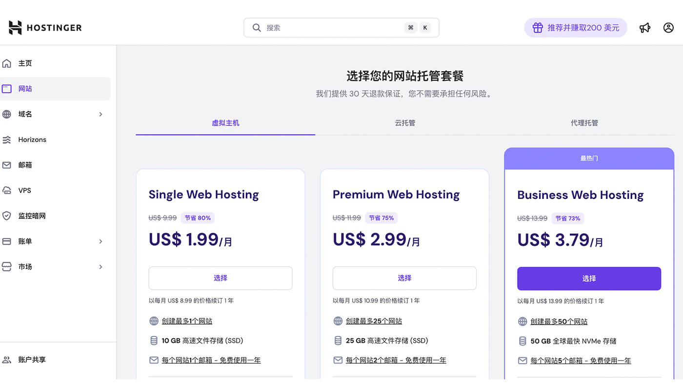
Task: Click the Horizons waves icon
Action: pyautogui.click(x=7, y=139)
